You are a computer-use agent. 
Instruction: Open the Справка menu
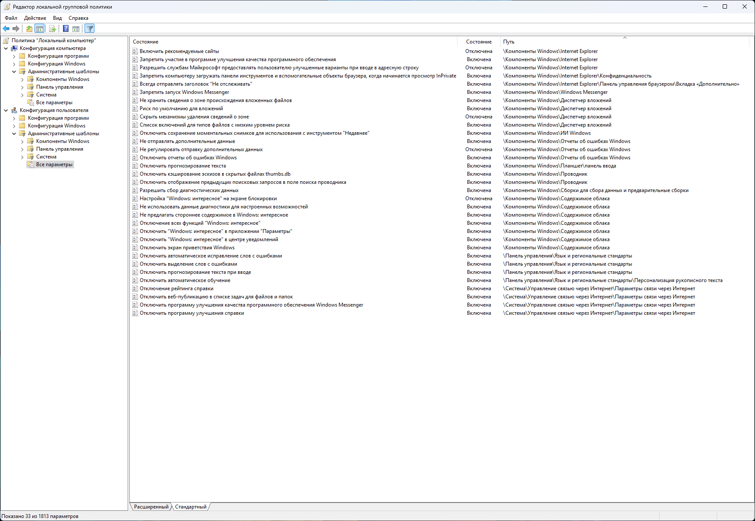pyautogui.click(x=78, y=18)
